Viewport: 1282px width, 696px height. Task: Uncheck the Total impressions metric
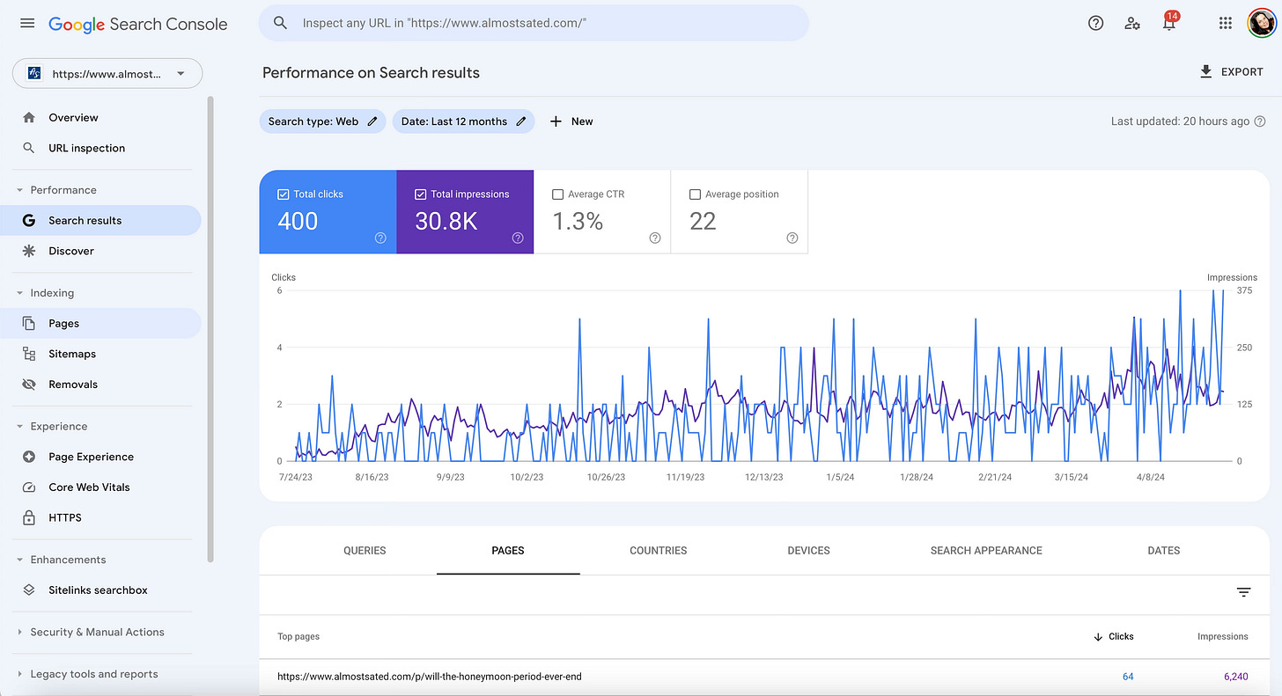coord(420,194)
